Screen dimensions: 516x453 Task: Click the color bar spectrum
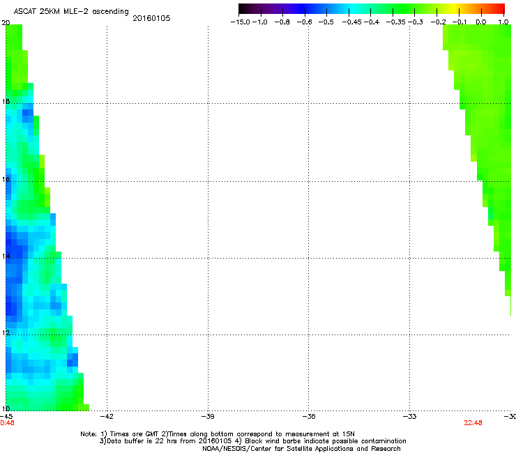pyautogui.click(x=372, y=8)
